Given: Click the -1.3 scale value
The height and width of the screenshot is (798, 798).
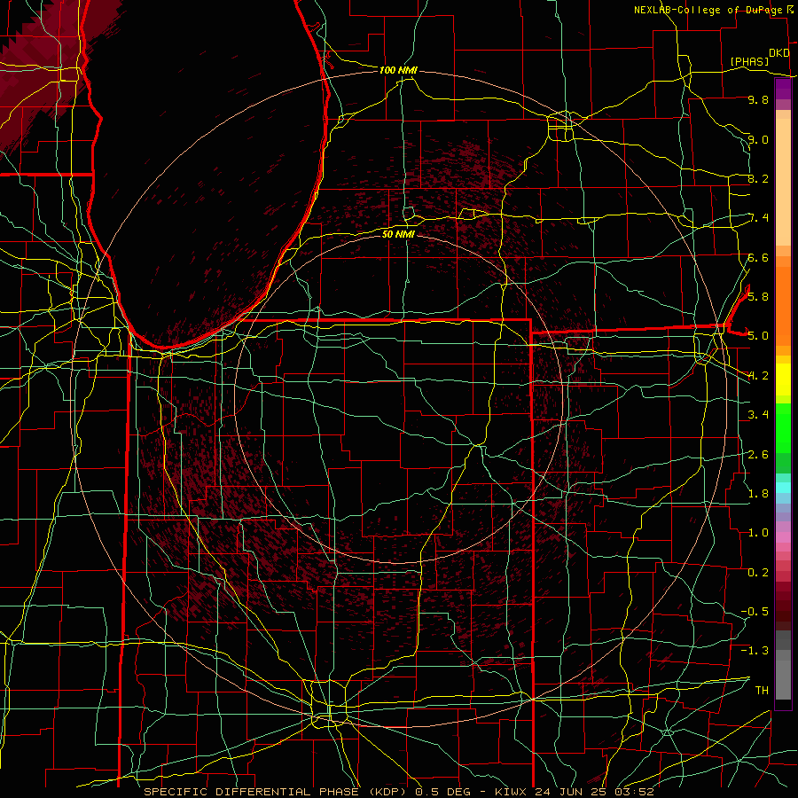Looking at the screenshot, I should click(755, 651).
